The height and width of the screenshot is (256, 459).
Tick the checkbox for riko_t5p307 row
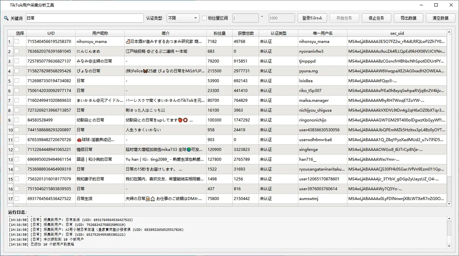[16, 90]
